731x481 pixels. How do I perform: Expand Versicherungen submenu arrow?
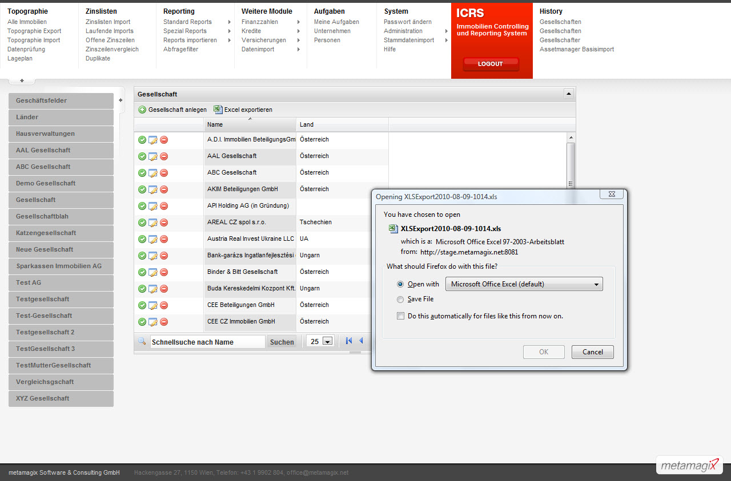tap(299, 41)
